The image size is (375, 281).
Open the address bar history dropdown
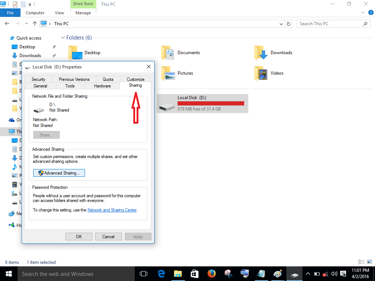(281, 23)
